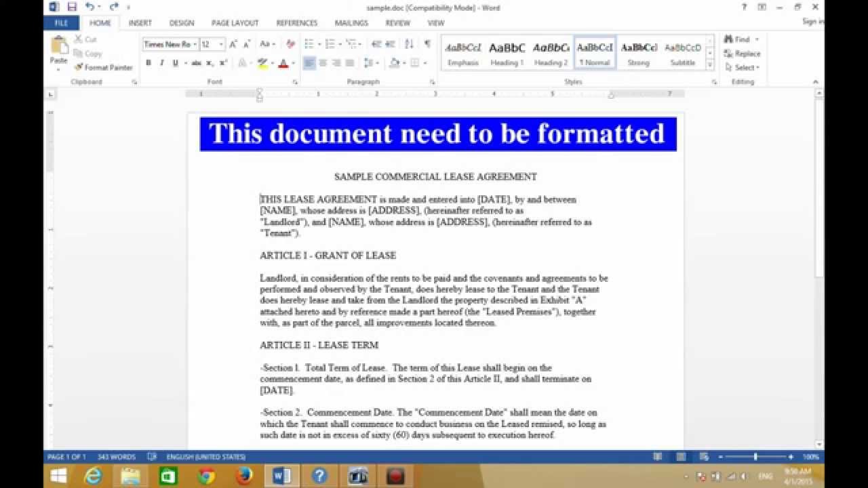Switch to Read Mode view icon
Image resolution: width=868 pixels, height=488 pixels.
click(x=658, y=457)
